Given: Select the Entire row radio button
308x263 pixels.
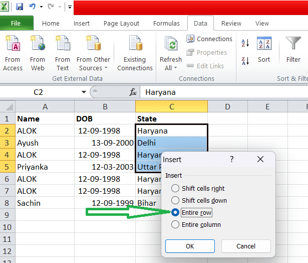Looking at the screenshot, I should click(175, 212).
